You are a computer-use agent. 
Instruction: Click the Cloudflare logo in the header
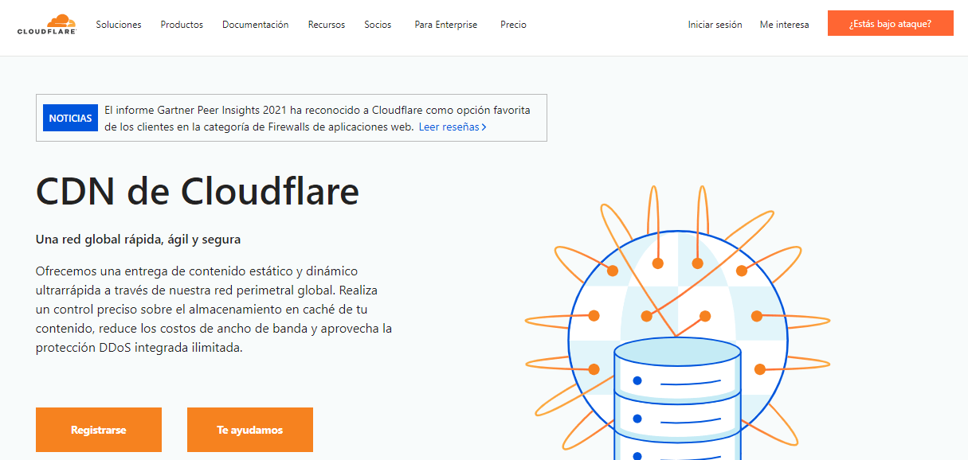[x=47, y=25]
